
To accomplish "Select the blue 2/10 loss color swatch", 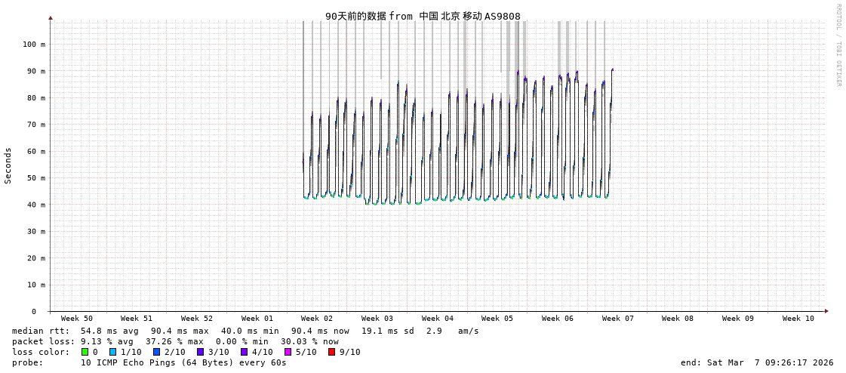I will point(156,352).
